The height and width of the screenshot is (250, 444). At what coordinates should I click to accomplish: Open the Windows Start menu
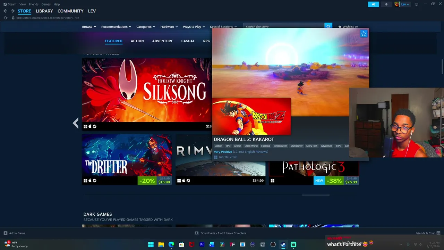click(x=151, y=244)
